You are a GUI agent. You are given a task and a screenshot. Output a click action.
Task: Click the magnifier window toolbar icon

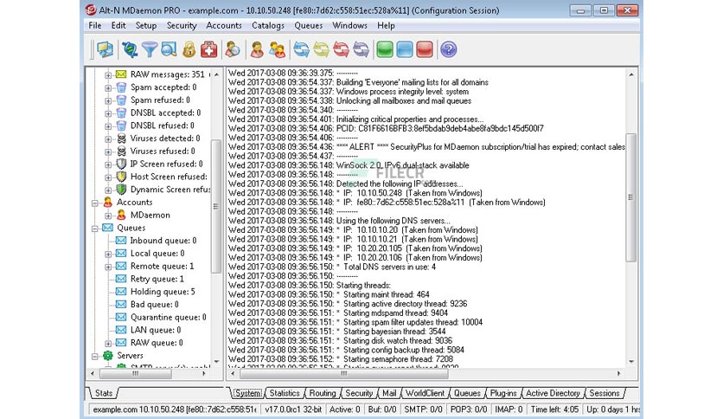coord(169,49)
